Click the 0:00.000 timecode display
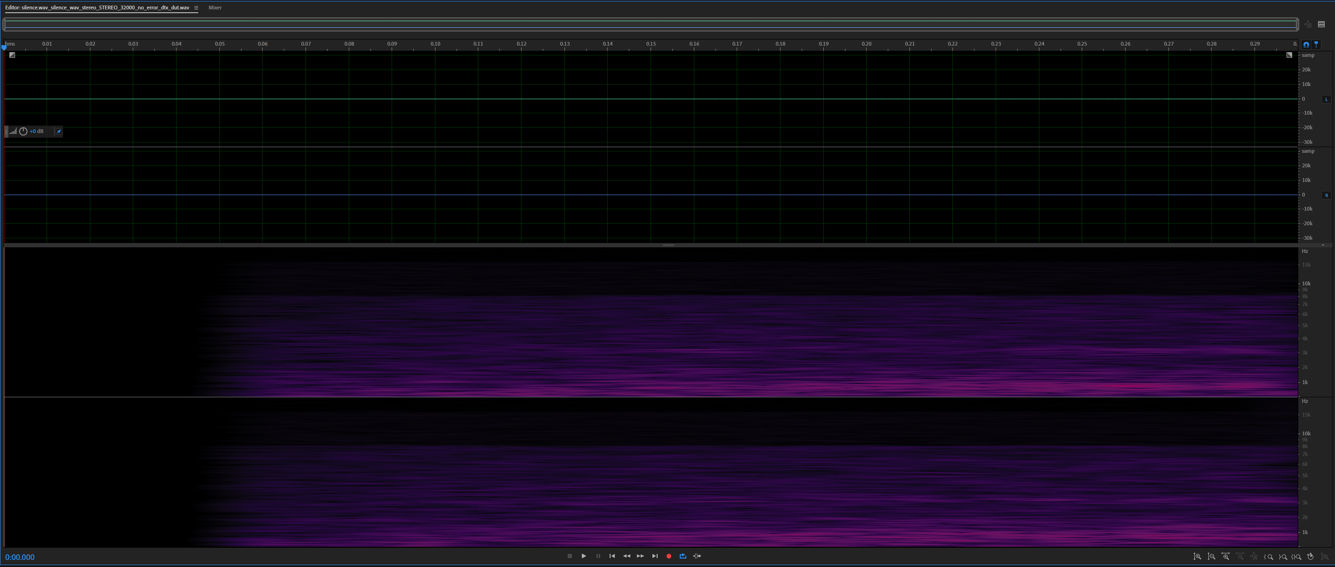Image resolution: width=1335 pixels, height=567 pixels. (x=20, y=557)
